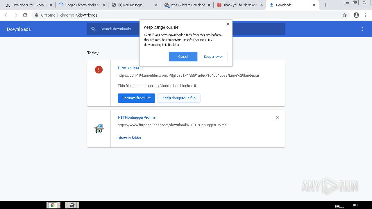The image size is (372, 209).
Task: Close the Keep dangerous file dialog
Action: (228, 24)
